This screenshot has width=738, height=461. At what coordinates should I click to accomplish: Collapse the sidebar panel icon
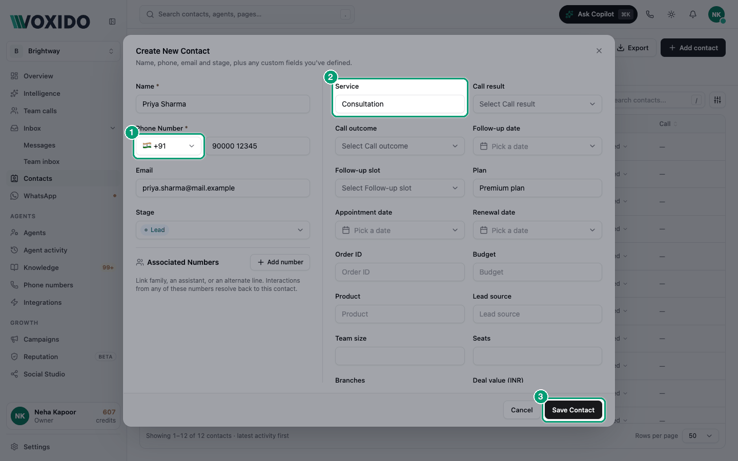112,22
